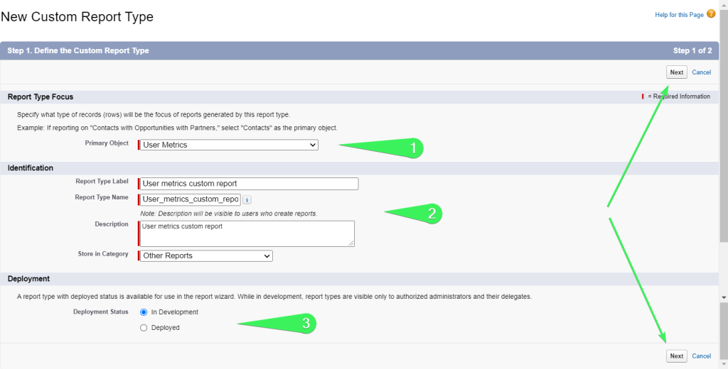Click the bottom Next button
The width and height of the screenshot is (728, 369).
tap(677, 356)
